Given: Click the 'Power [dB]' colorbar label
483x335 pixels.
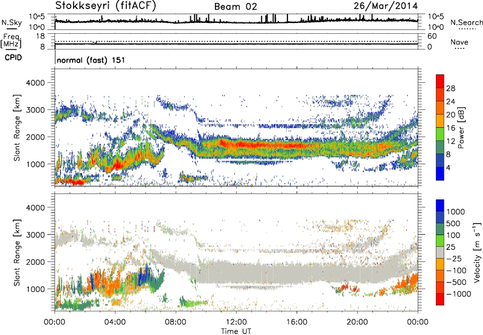Looking at the screenshot, I should [461, 128].
